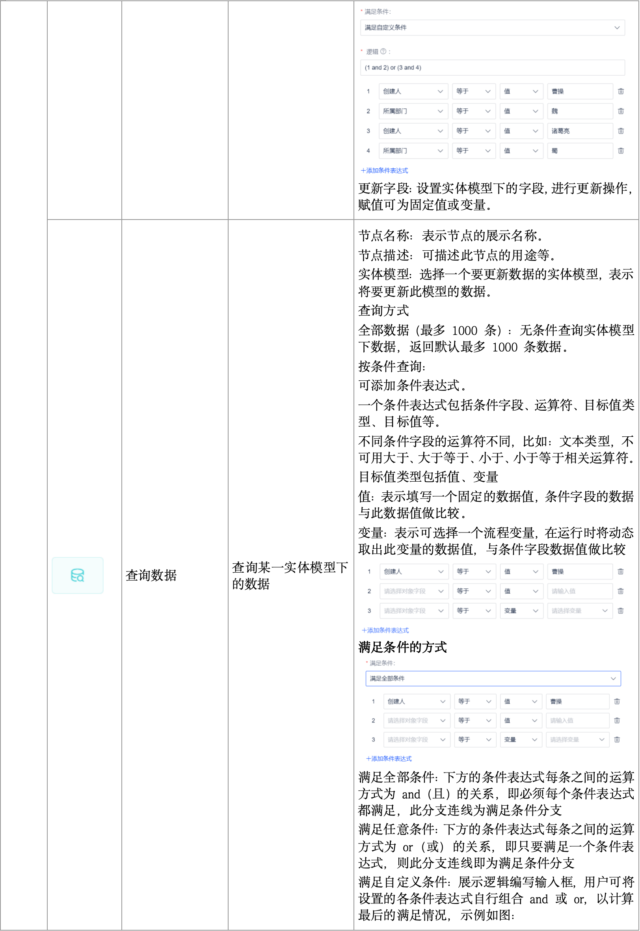Open row 3 请选择变量 dropdown above the 满足条件的方式 heading
The image size is (640, 931).
click(580, 611)
